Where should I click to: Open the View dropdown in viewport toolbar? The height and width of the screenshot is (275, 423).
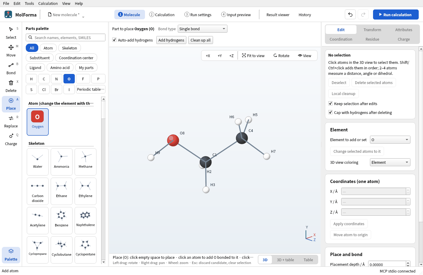coord(304,56)
